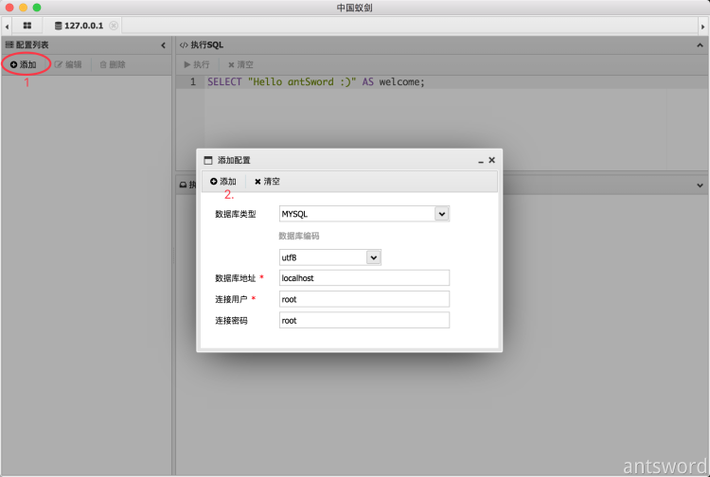Click the 连接用户 input field
The height and width of the screenshot is (477, 710).
point(364,299)
